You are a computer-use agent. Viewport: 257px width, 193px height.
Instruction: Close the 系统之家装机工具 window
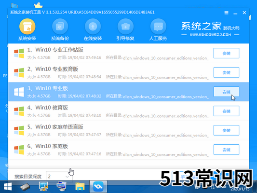[244, 13]
